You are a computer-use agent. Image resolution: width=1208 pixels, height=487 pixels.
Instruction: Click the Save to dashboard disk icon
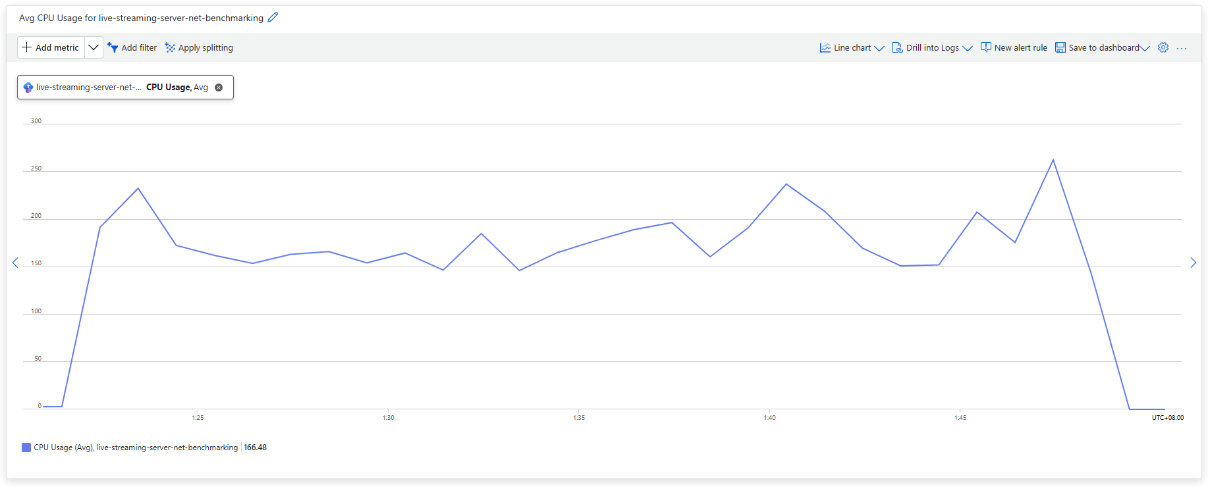pos(1060,47)
